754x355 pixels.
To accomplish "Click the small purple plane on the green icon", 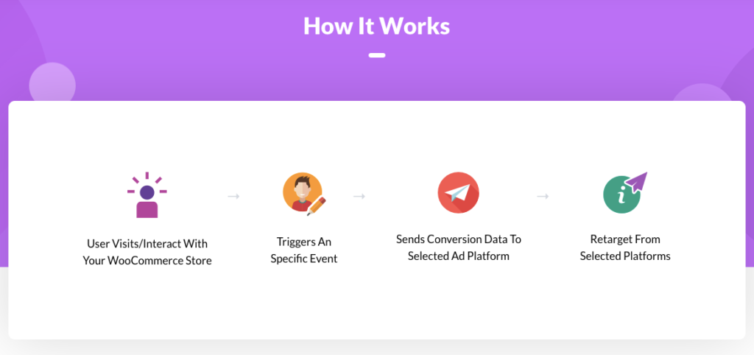I will click(636, 181).
